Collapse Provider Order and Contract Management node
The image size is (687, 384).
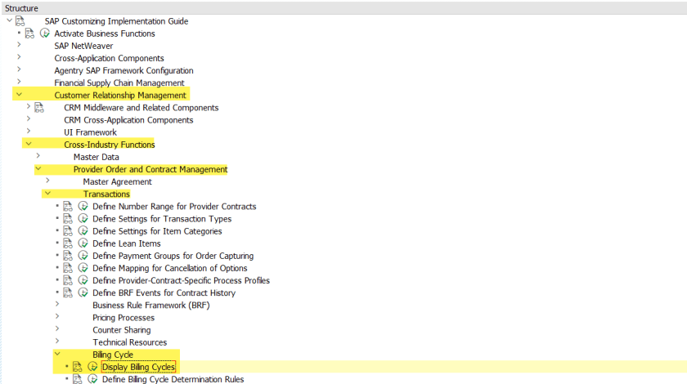pyautogui.click(x=38, y=168)
